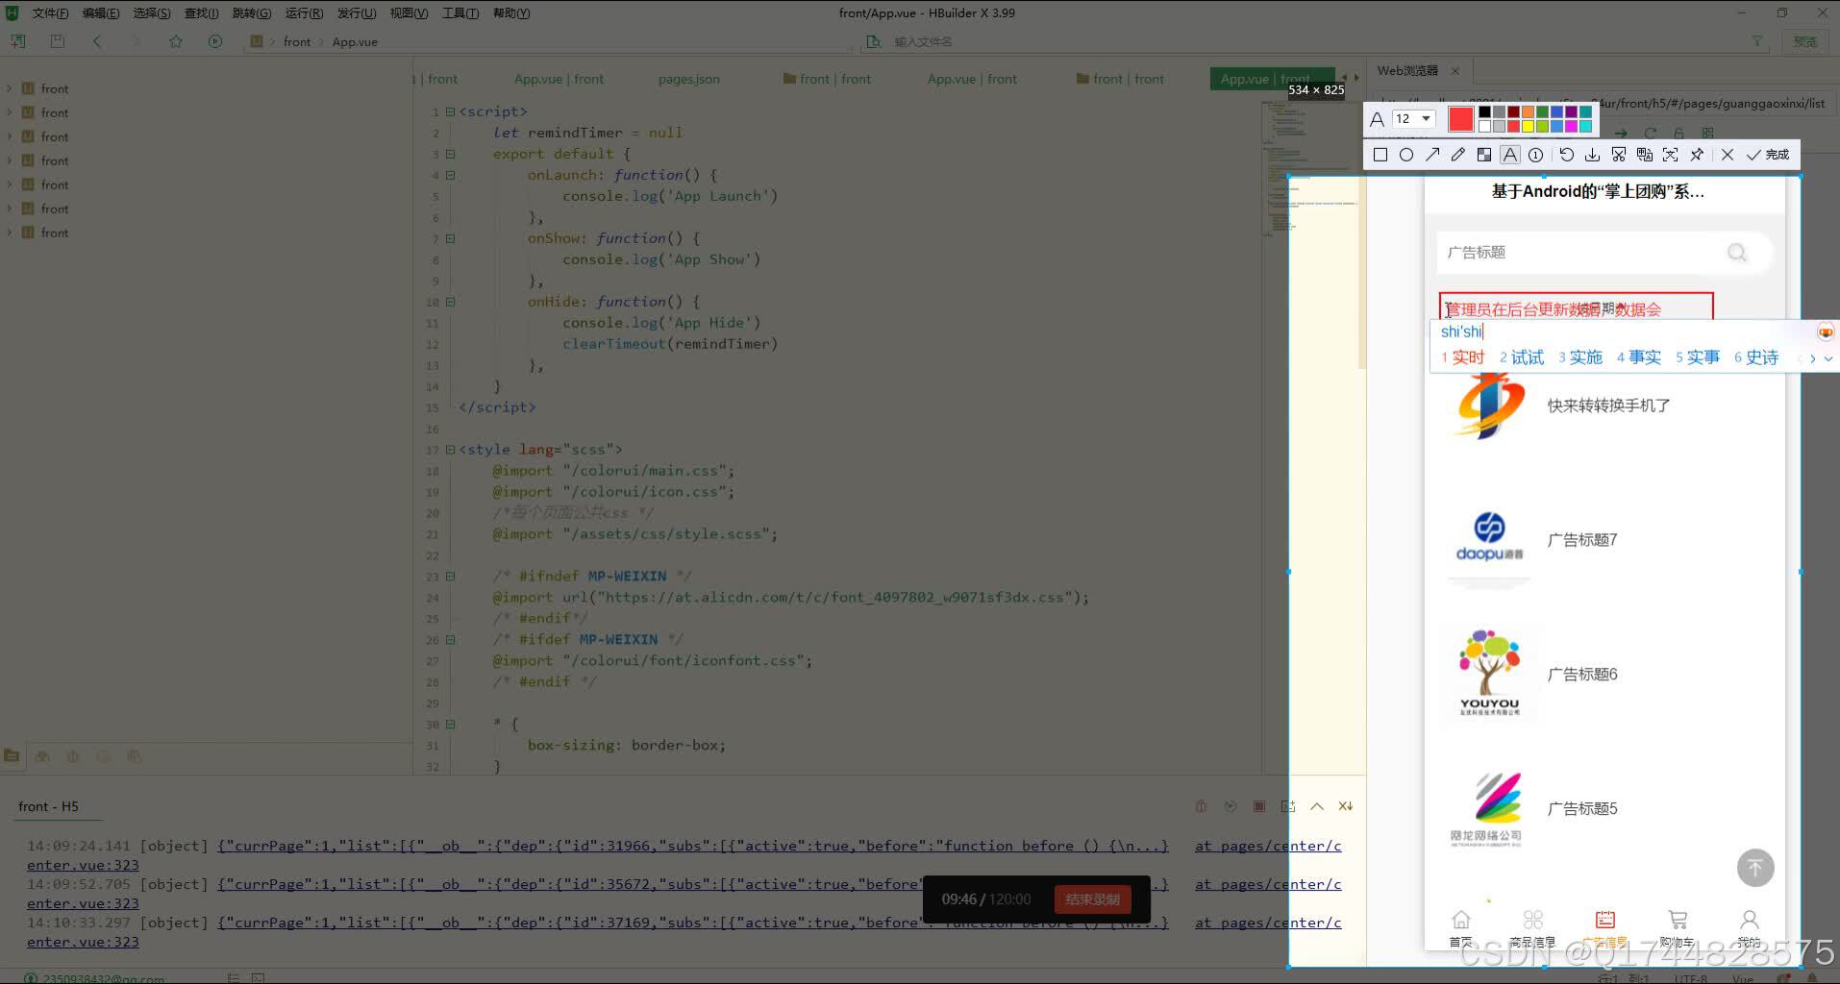
Task: Show next IME candidates page
Action: point(1812,358)
